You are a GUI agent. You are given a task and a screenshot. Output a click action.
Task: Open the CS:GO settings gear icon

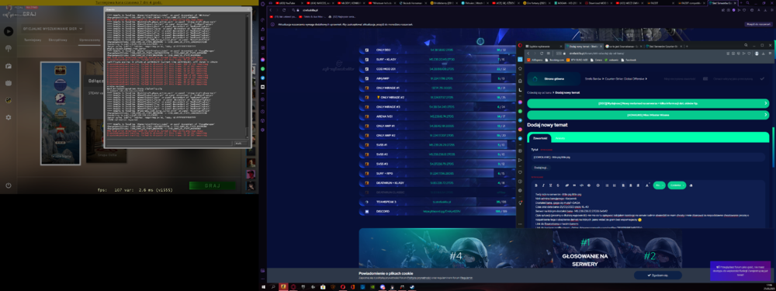[9, 117]
